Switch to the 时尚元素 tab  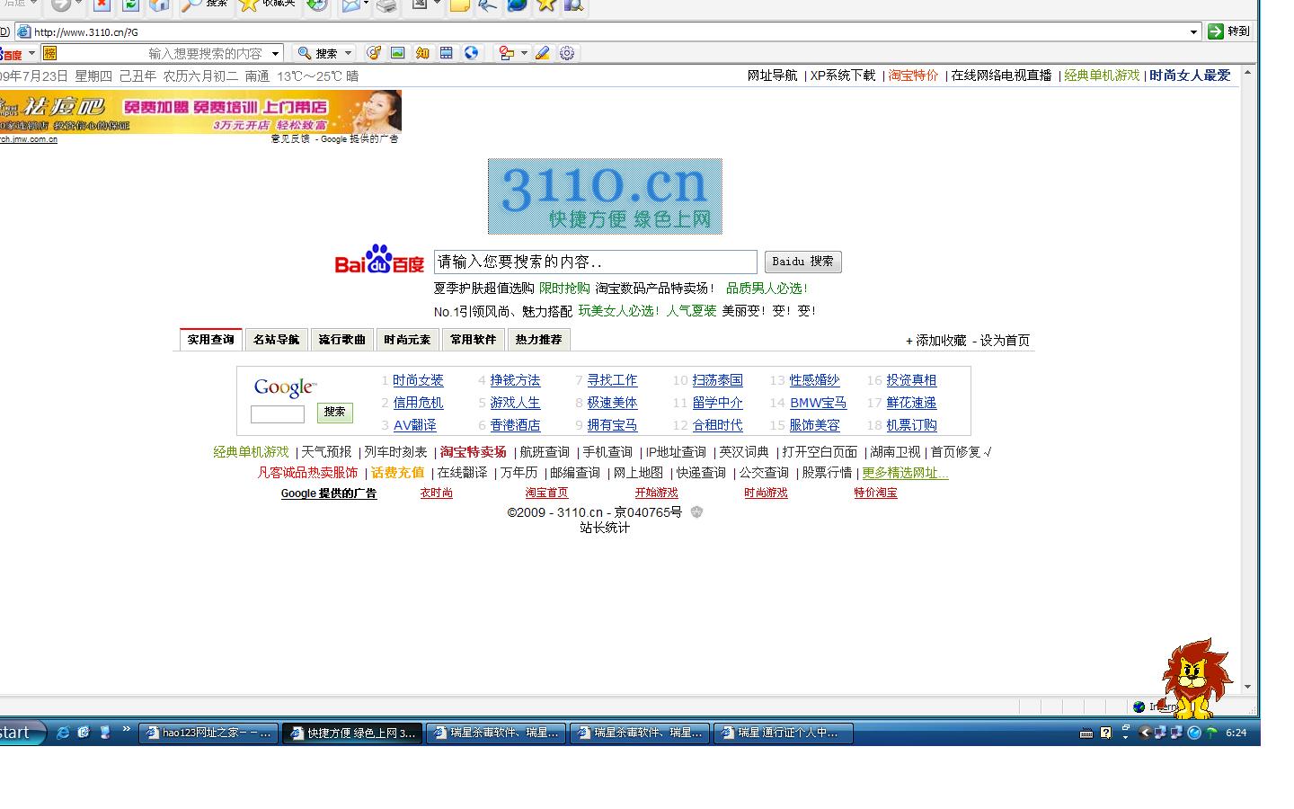click(x=408, y=340)
